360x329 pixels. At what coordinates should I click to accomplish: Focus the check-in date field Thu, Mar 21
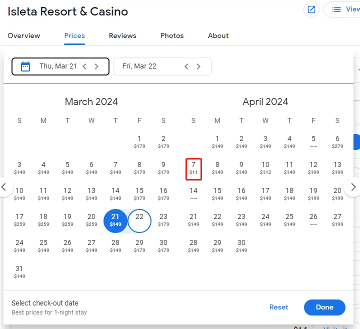point(60,66)
